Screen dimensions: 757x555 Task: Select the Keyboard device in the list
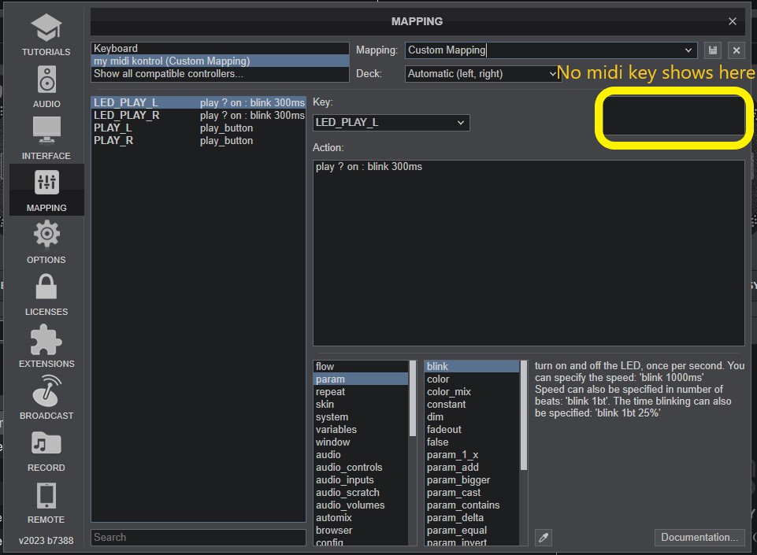pos(117,49)
